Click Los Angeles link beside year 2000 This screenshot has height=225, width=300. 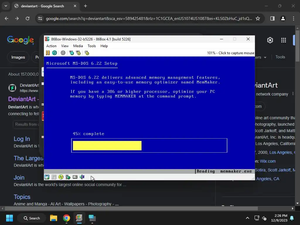pos(281,152)
